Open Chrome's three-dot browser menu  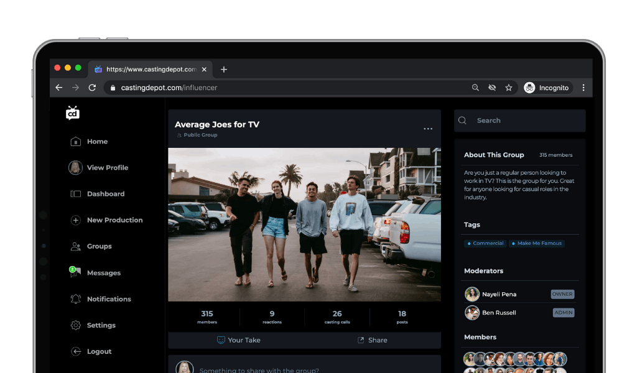point(584,88)
